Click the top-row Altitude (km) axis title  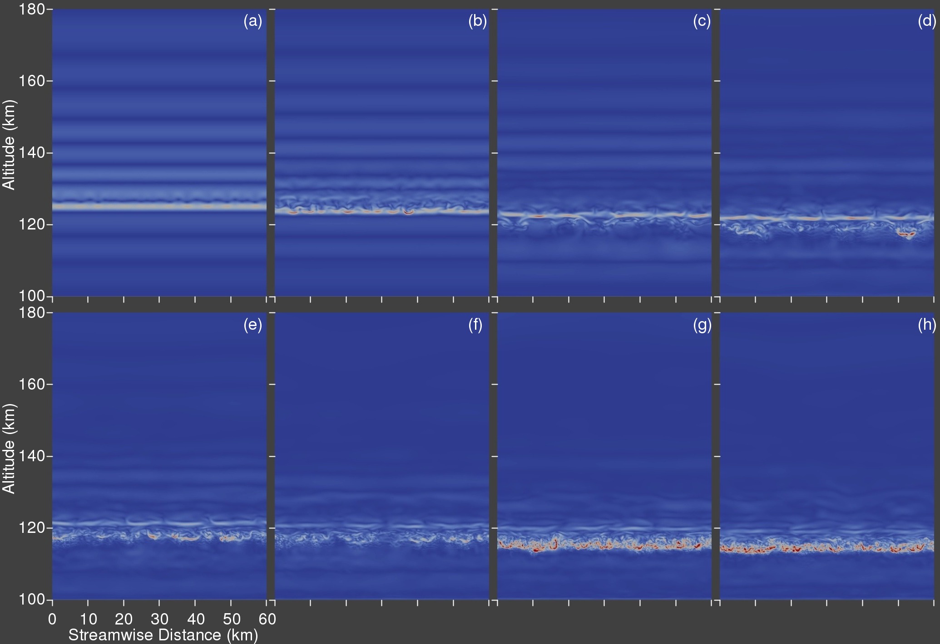tap(9, 145)
